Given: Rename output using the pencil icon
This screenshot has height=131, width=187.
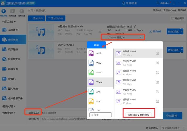Looking at the screenshot, I should click(135, 26).
